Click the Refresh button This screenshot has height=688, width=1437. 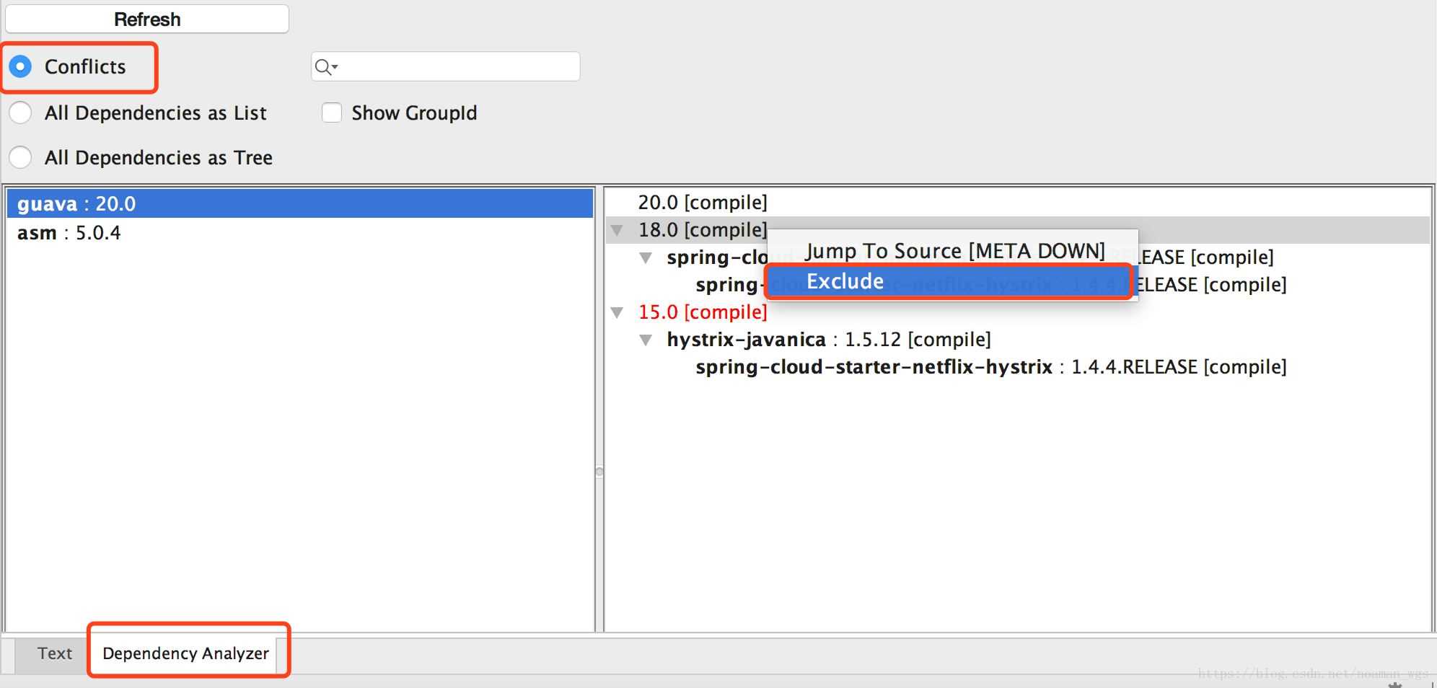[x=147, y=19]
